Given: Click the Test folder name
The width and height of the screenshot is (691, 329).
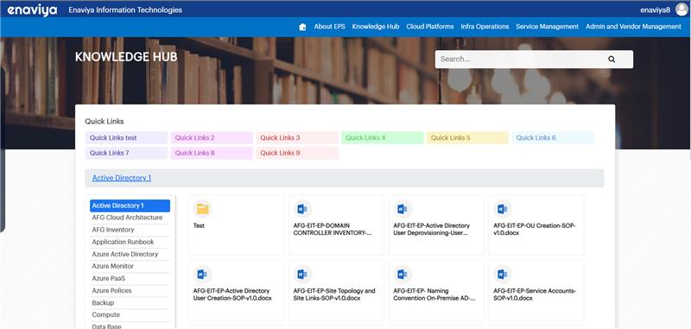Looking at the screenshot, I should (199, 225).
